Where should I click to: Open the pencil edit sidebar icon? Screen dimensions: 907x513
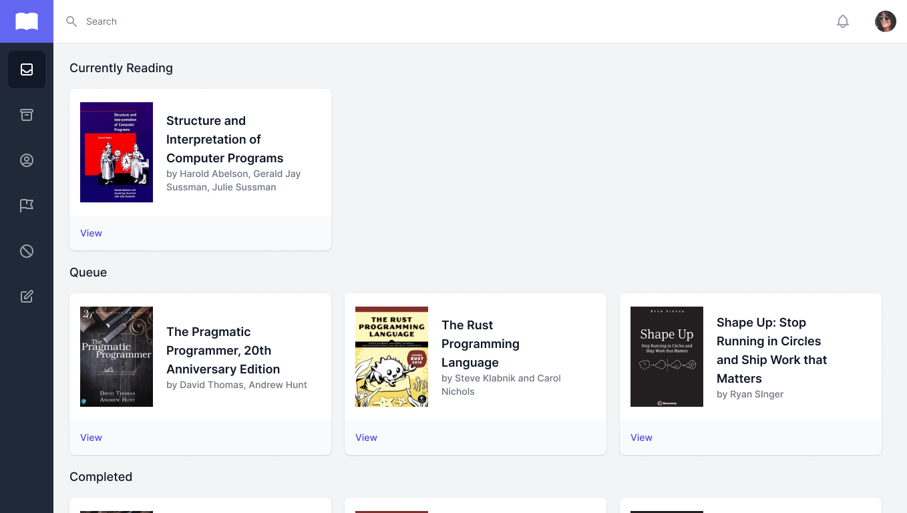click(x=27, y=297)
